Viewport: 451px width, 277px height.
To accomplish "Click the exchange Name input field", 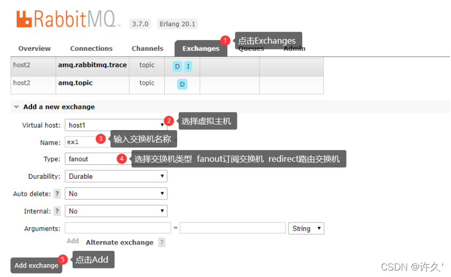I will [x=80, y=142].
